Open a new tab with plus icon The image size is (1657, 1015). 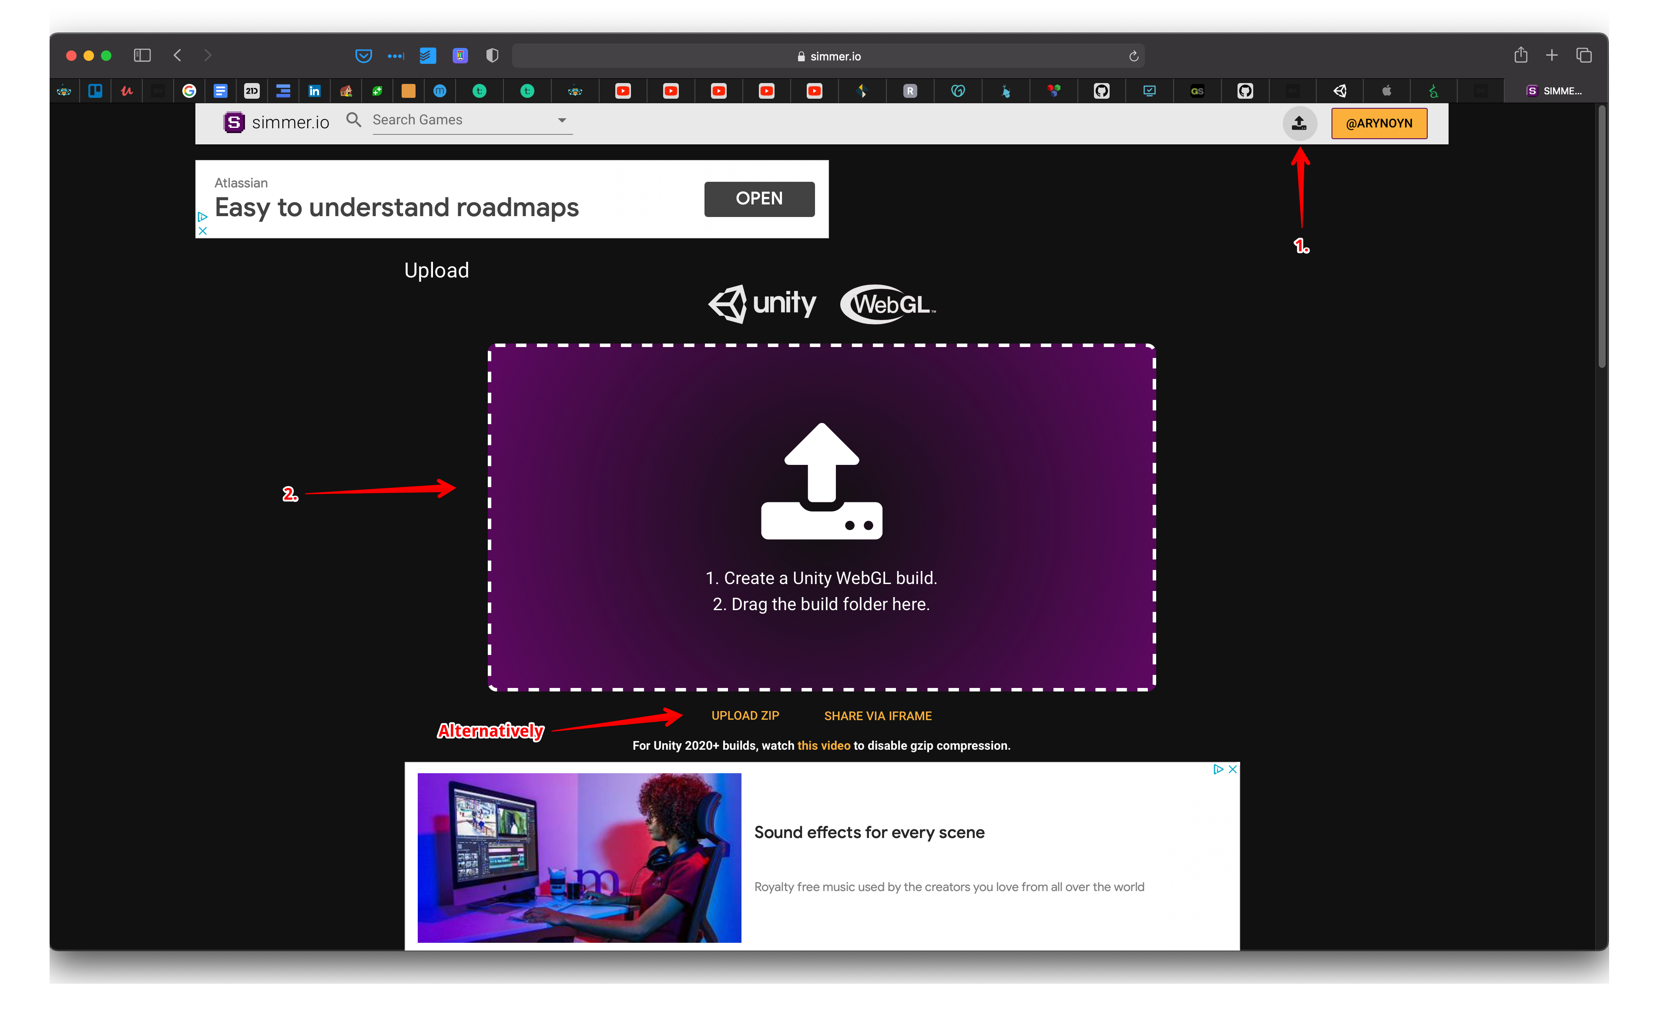1552,55
